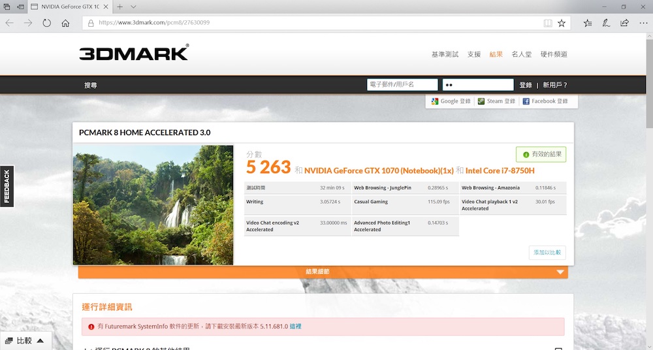
Task: Open the favorites hub icon
Action: pyautogui.click(x=588, y=23)
